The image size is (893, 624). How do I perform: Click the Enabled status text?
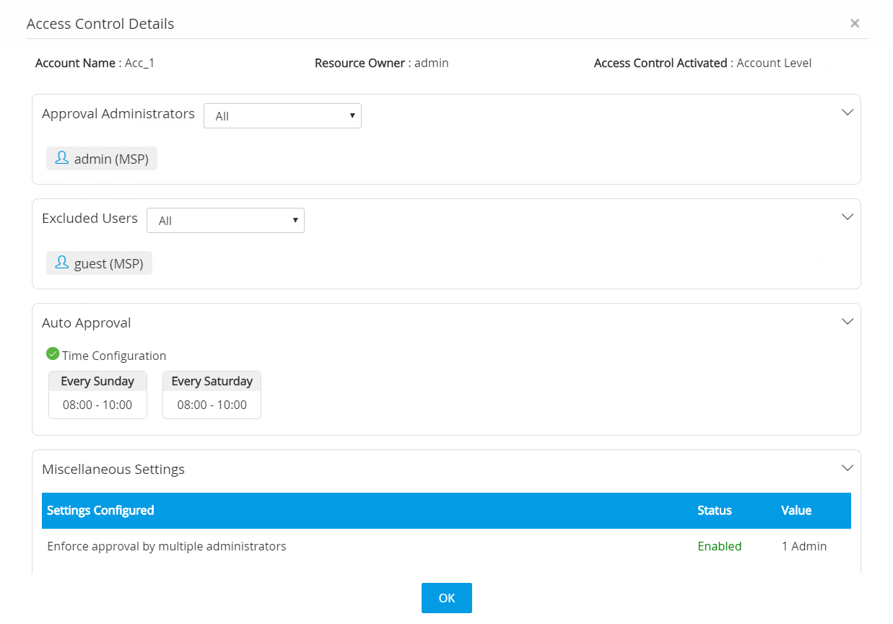pyautogui.click(x=719, y=547)
